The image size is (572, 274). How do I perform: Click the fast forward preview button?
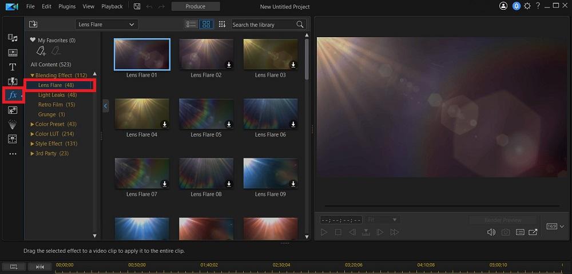394,232
